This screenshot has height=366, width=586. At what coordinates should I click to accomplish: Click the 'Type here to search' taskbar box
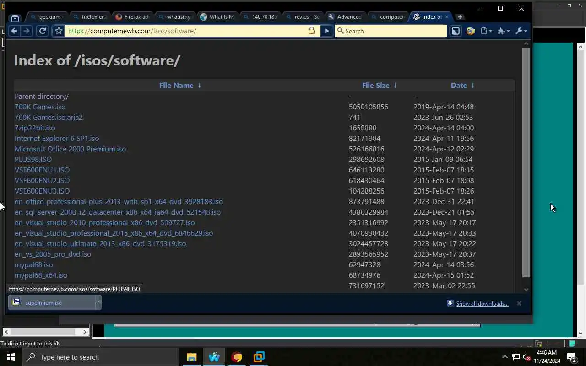(x=100, y=357)
